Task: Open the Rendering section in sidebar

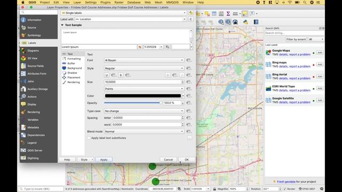Action: click(38, 112)
